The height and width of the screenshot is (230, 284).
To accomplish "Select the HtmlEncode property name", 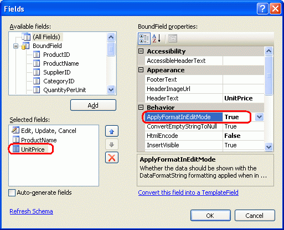I will [x=184, y=136].
